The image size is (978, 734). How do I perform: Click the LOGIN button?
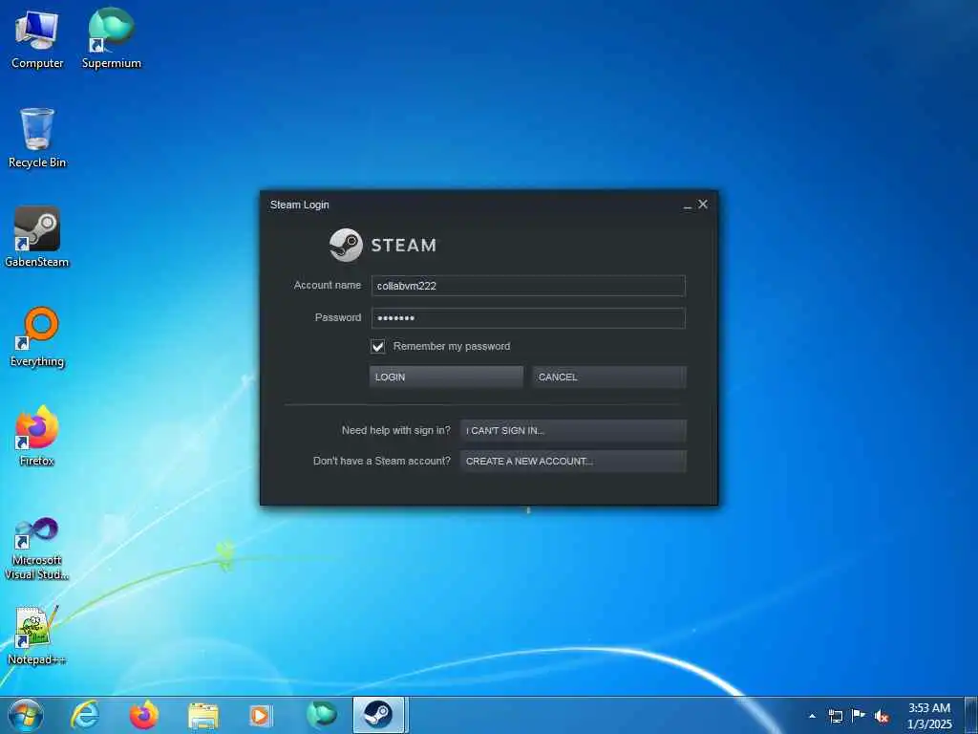[x=446, y=377]
